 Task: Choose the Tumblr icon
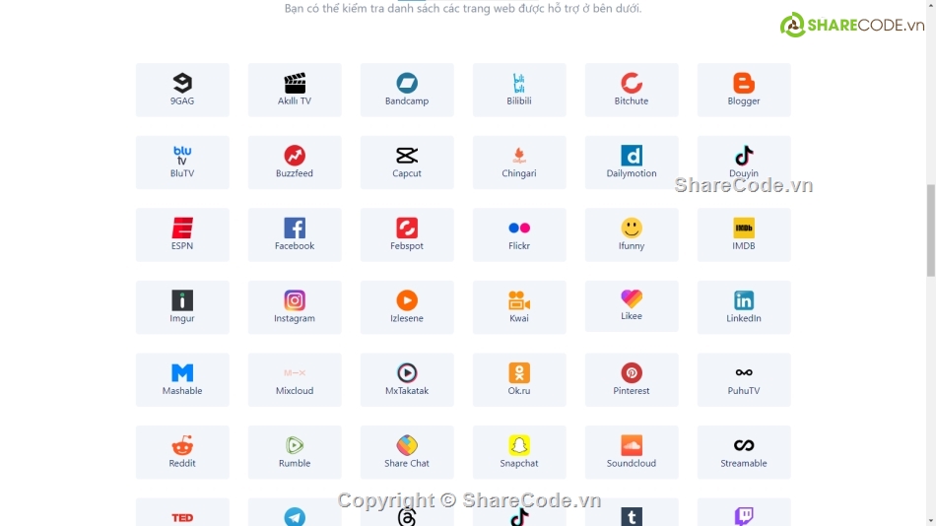(631, 516)
